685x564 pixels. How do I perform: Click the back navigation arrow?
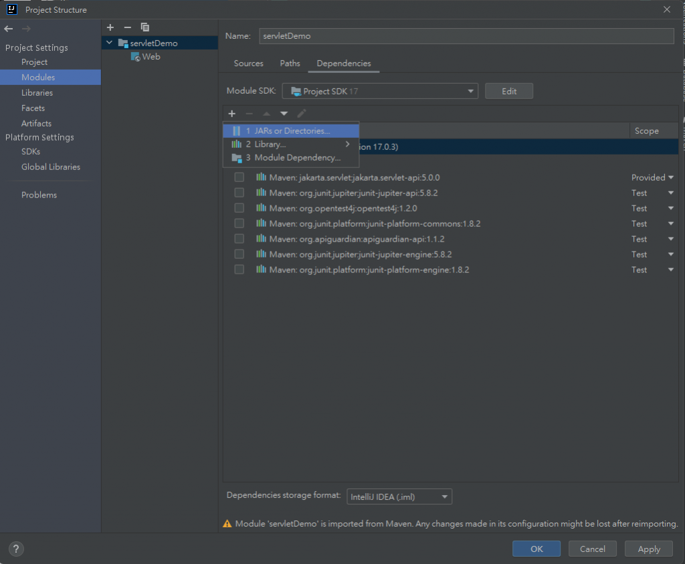[8, 29]
